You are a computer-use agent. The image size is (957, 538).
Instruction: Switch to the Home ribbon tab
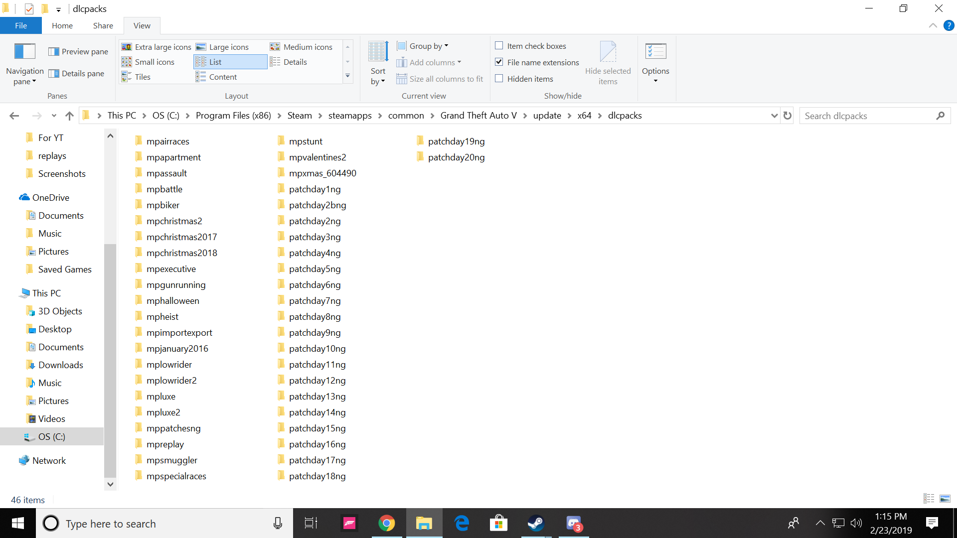click(62, 25)
